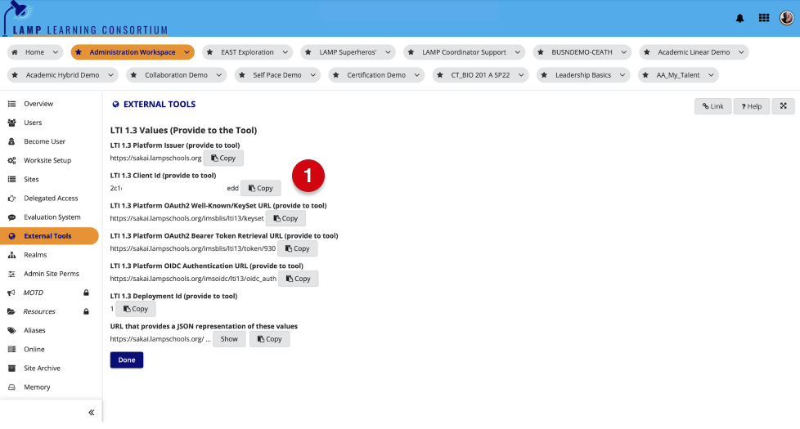Expand Certification Demo dropdown chevron
Image resolution: width=800 pixels, height=429 pixels.
pyautogui.click(x=417, y=75)
